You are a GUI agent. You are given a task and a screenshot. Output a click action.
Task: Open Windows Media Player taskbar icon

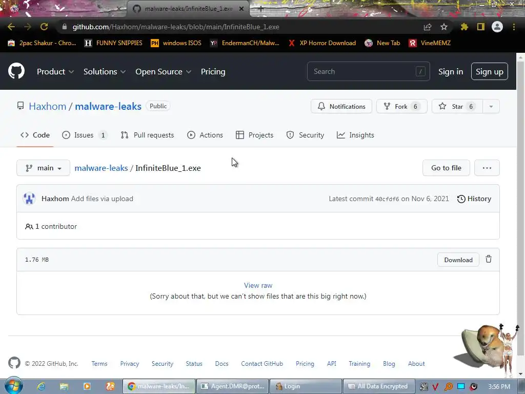point(87,386)
